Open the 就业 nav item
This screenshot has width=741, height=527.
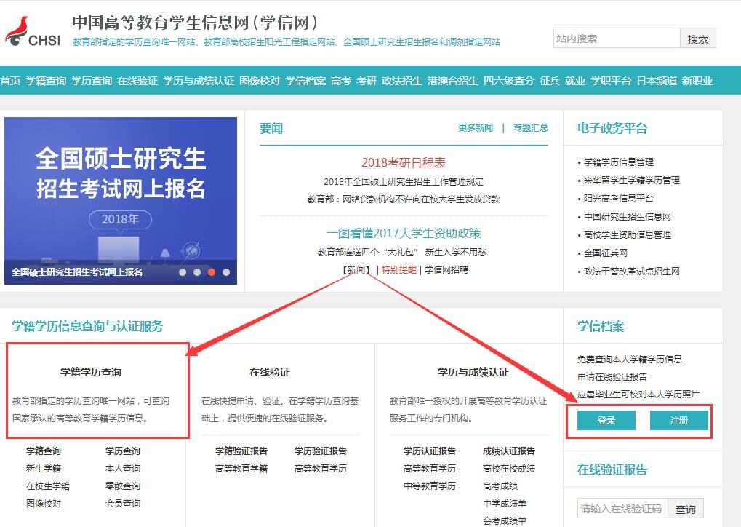tap(575, 81)
